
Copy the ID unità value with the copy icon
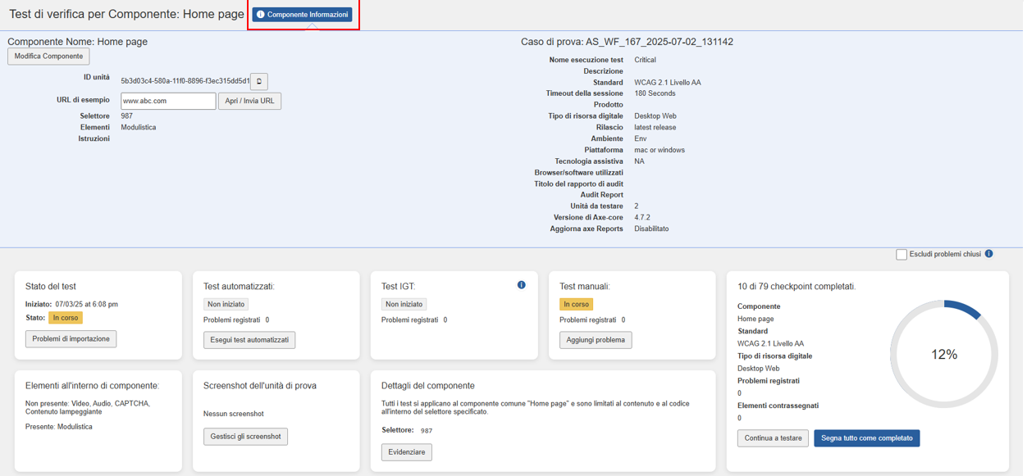coord(259,81)
